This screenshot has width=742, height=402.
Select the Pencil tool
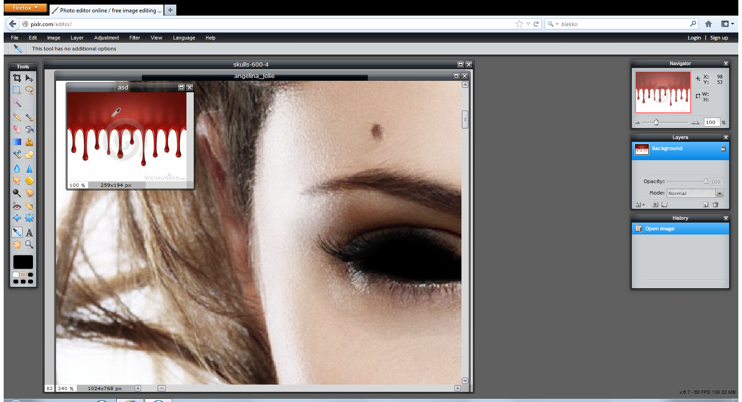(x=17, y=117)
